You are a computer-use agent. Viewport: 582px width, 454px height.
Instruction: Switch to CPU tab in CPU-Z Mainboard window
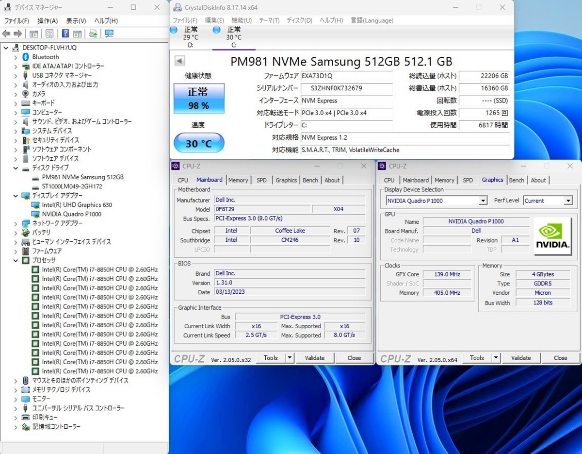click(183, 180)
